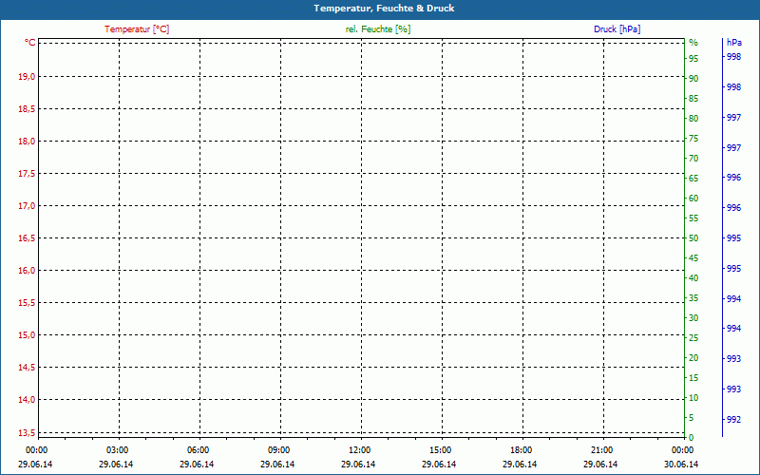Click the 06:00 time axis label
Viewport: 760px width, 475px height.
(x=199, y=450)
